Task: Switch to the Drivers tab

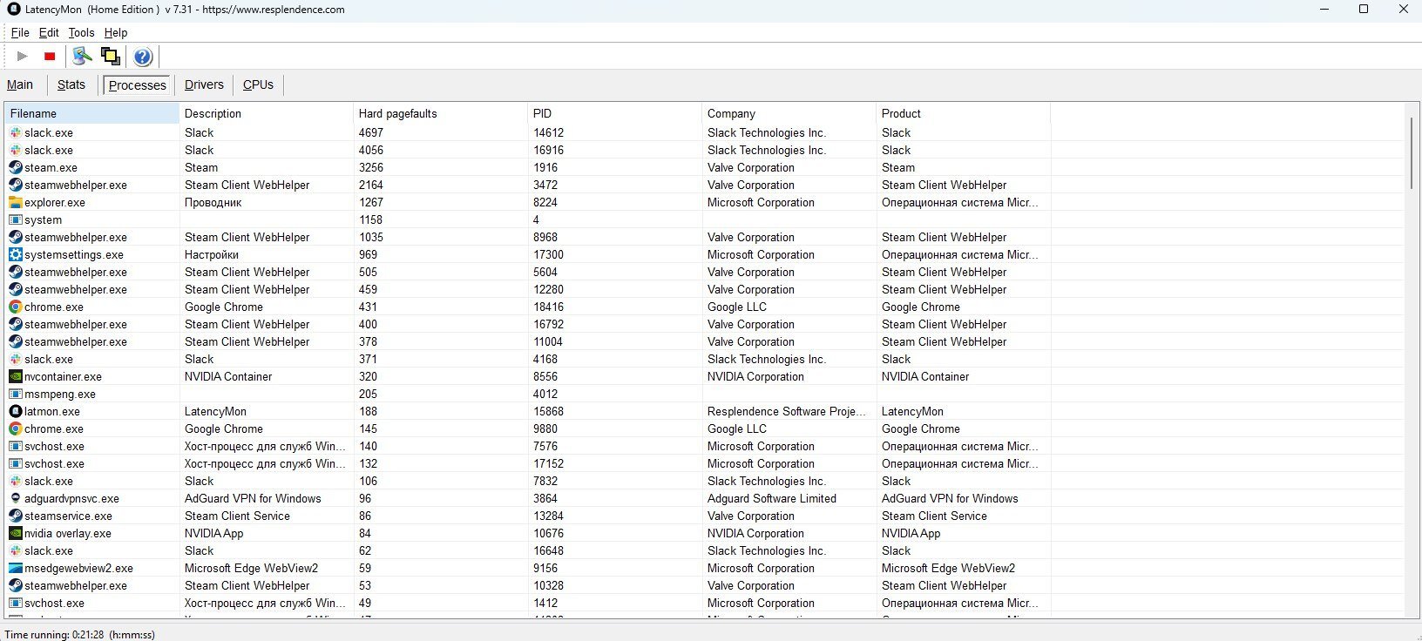Action: tap(204, 84)
